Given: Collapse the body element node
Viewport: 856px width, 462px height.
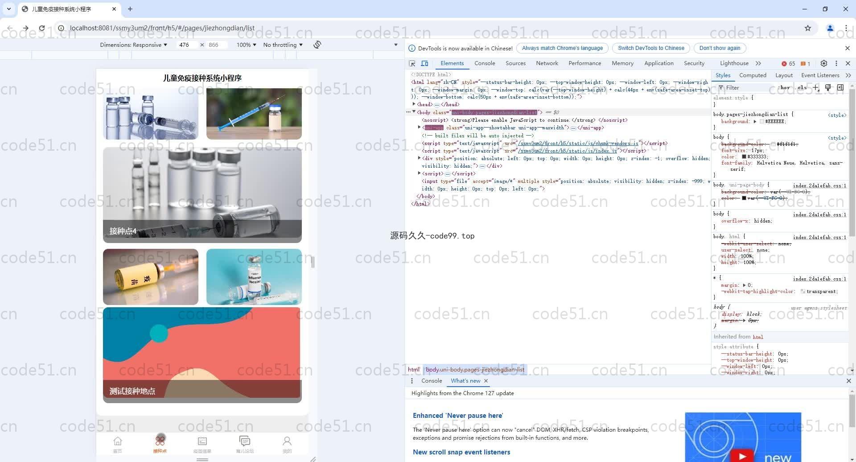Looking at the screenshot, I should click(x=414, y=112).
